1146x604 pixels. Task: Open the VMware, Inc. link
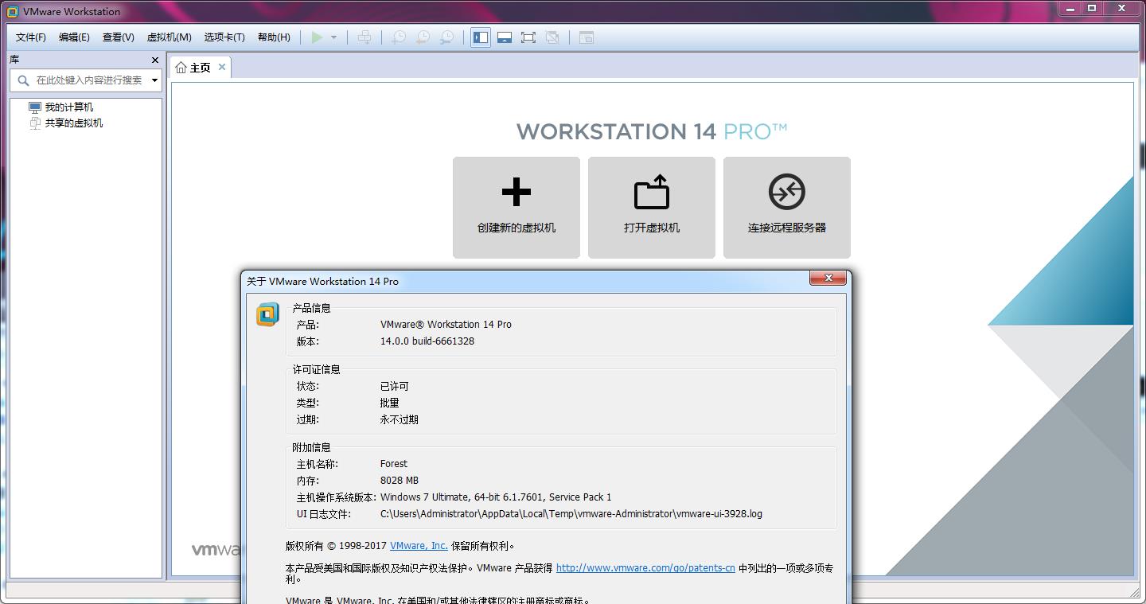[x=419, y=546]
